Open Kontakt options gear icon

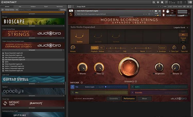158,2
